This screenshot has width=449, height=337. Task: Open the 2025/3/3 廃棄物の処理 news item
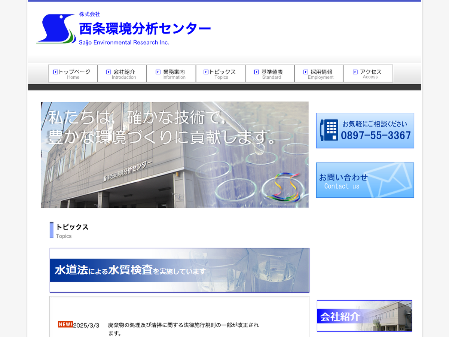click(183, 325)
